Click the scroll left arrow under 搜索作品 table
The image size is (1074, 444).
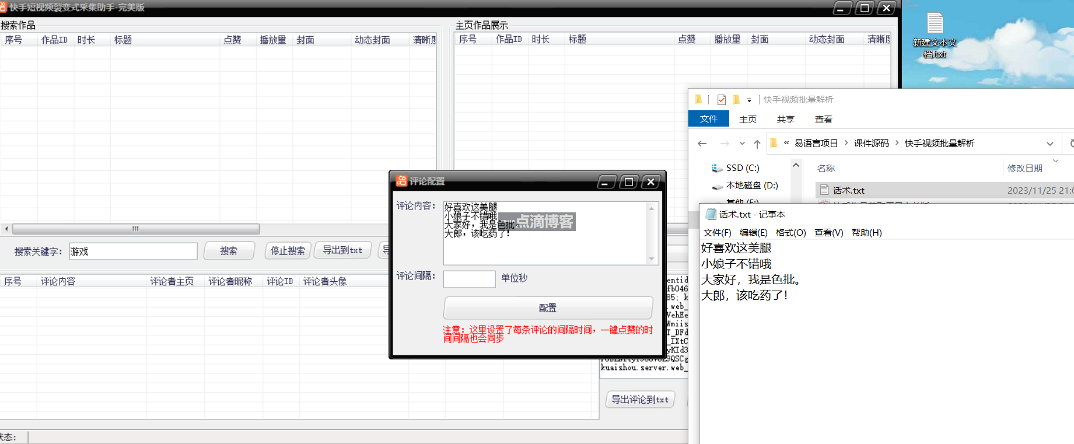(6, 229)
